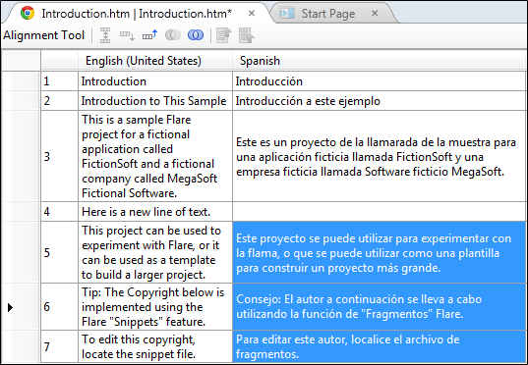
Task: Select the cell "Introduction to This Sample"
Action: tap(155, 101)
